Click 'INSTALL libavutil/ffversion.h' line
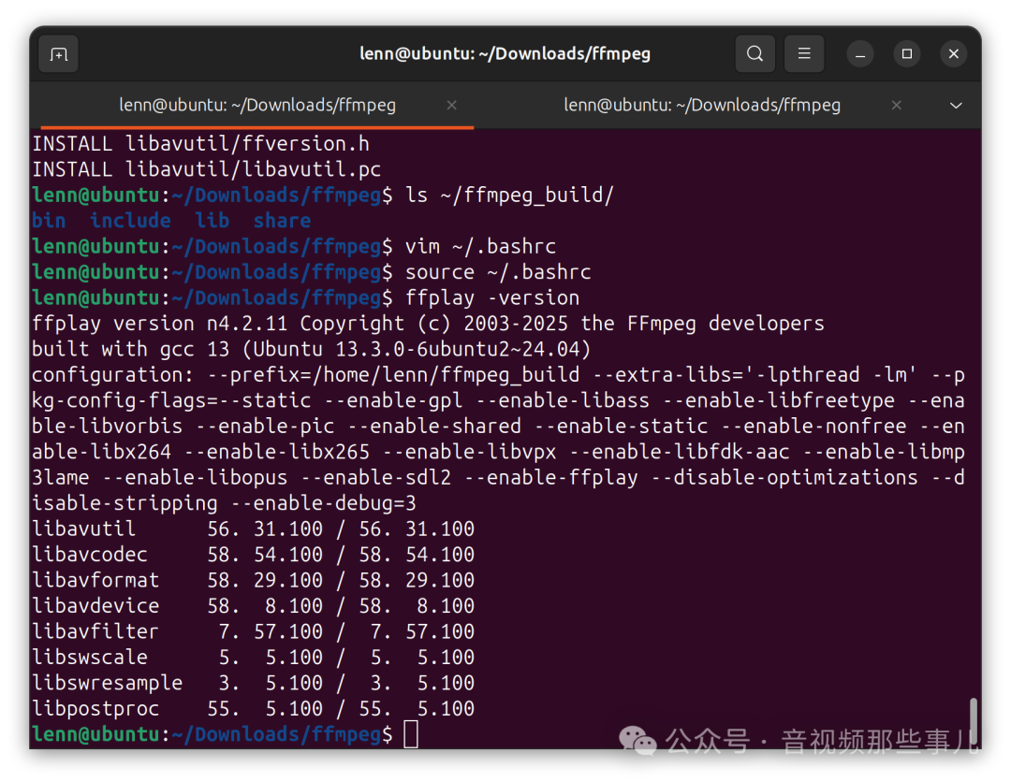 [201, 144]
